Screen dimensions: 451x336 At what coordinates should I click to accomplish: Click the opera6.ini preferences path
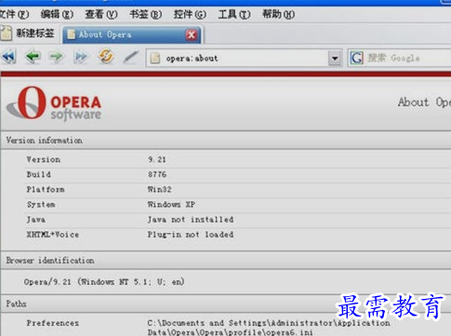(269, 328)
